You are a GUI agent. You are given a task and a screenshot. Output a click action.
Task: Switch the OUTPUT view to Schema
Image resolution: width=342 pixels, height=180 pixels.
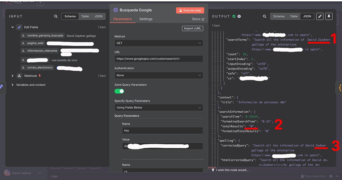pyautogui.click(x=279, y=16)
